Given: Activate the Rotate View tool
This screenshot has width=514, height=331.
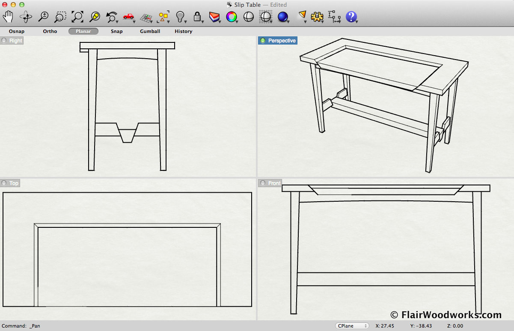Looking at the screenshot, I should (26, 17).
